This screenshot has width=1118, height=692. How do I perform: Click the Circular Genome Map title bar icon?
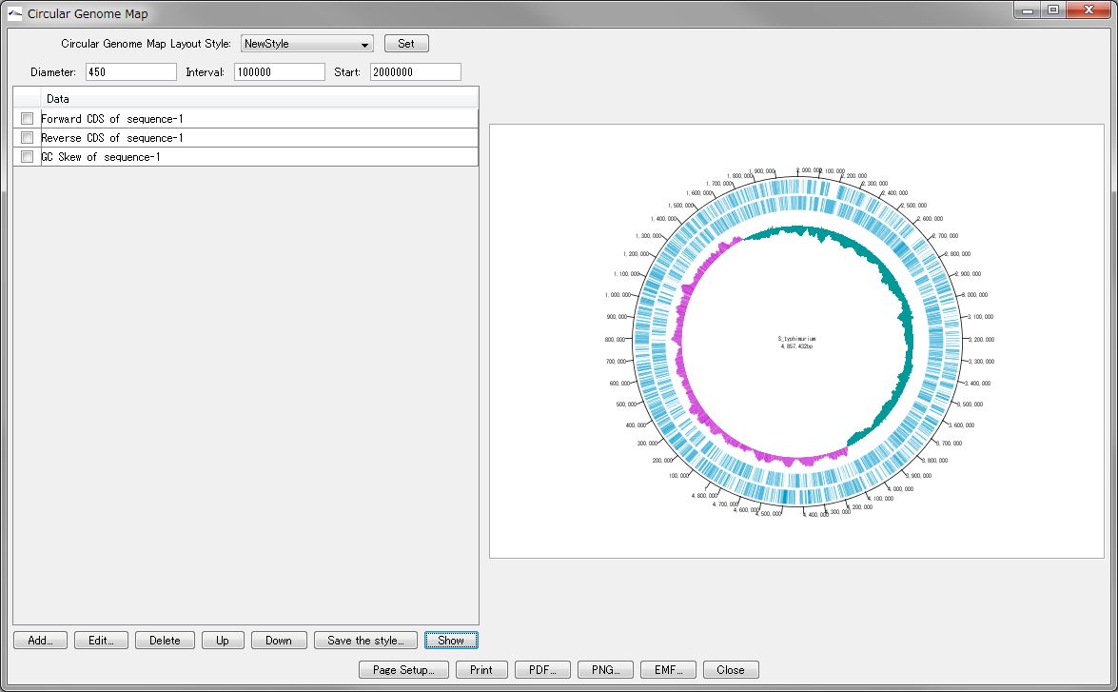[x=14, y=12]
